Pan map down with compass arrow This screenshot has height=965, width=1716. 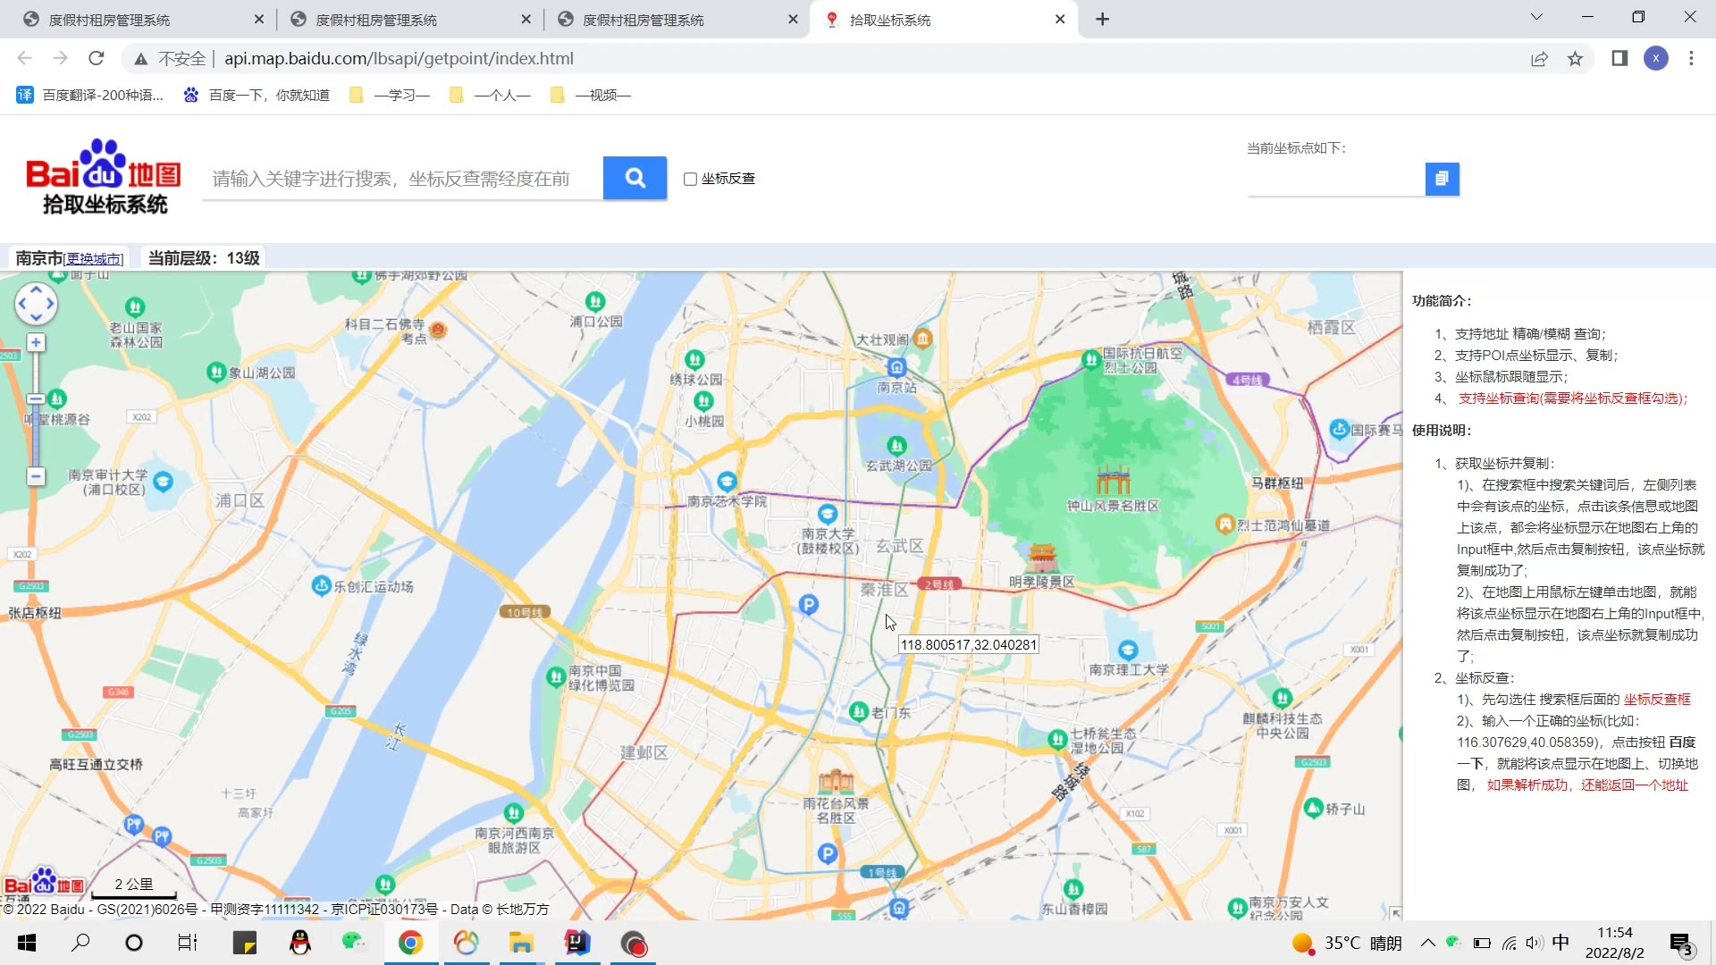coord(36,319)
